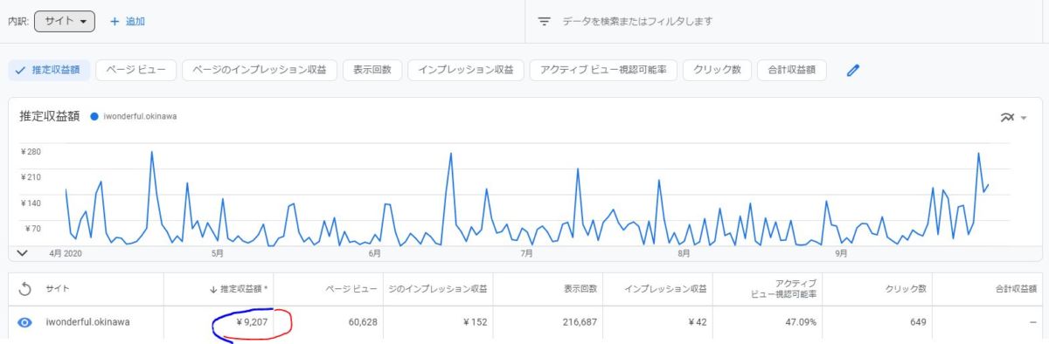Sort by サイト column header

(58, 288)
